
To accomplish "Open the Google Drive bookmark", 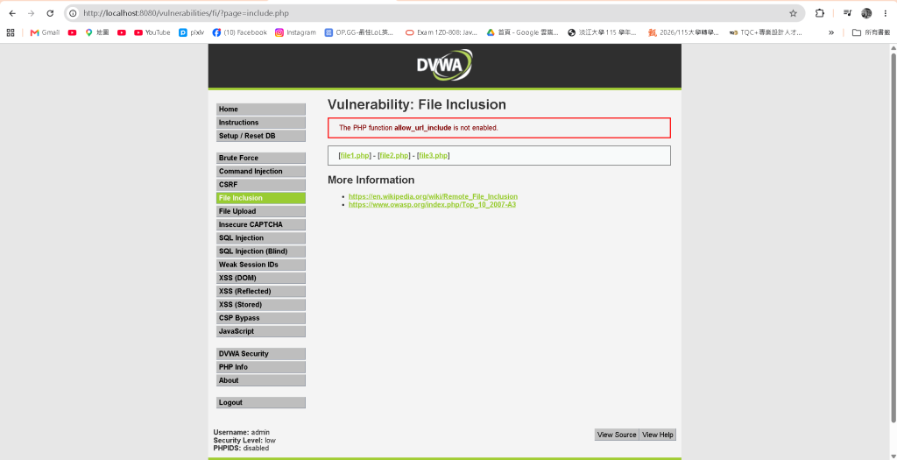I will point(522,32).
